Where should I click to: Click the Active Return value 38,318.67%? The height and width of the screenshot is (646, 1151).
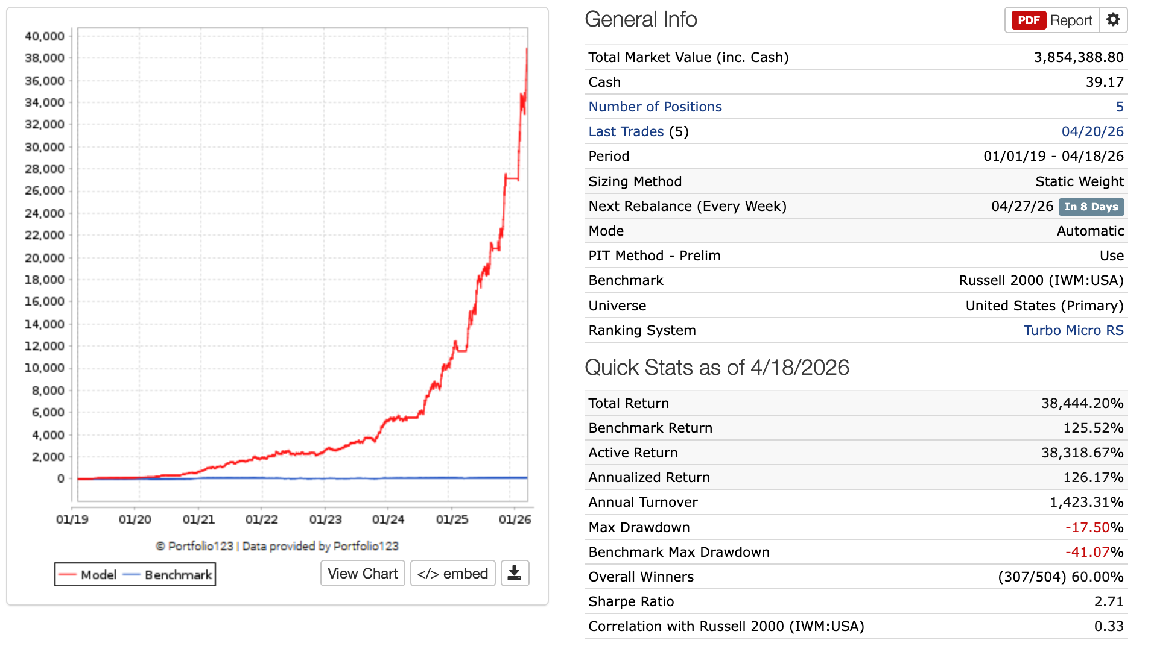[x=1082, y=453]
